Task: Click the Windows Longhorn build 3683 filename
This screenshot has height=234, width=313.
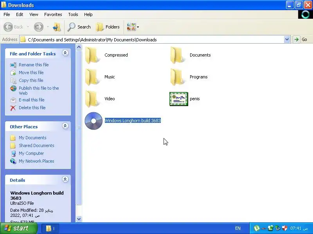Action: (x=133, y=121)
